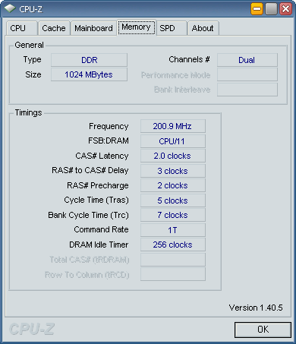
Task: Minimize the CPU-Z window
Action: point(257,9)
